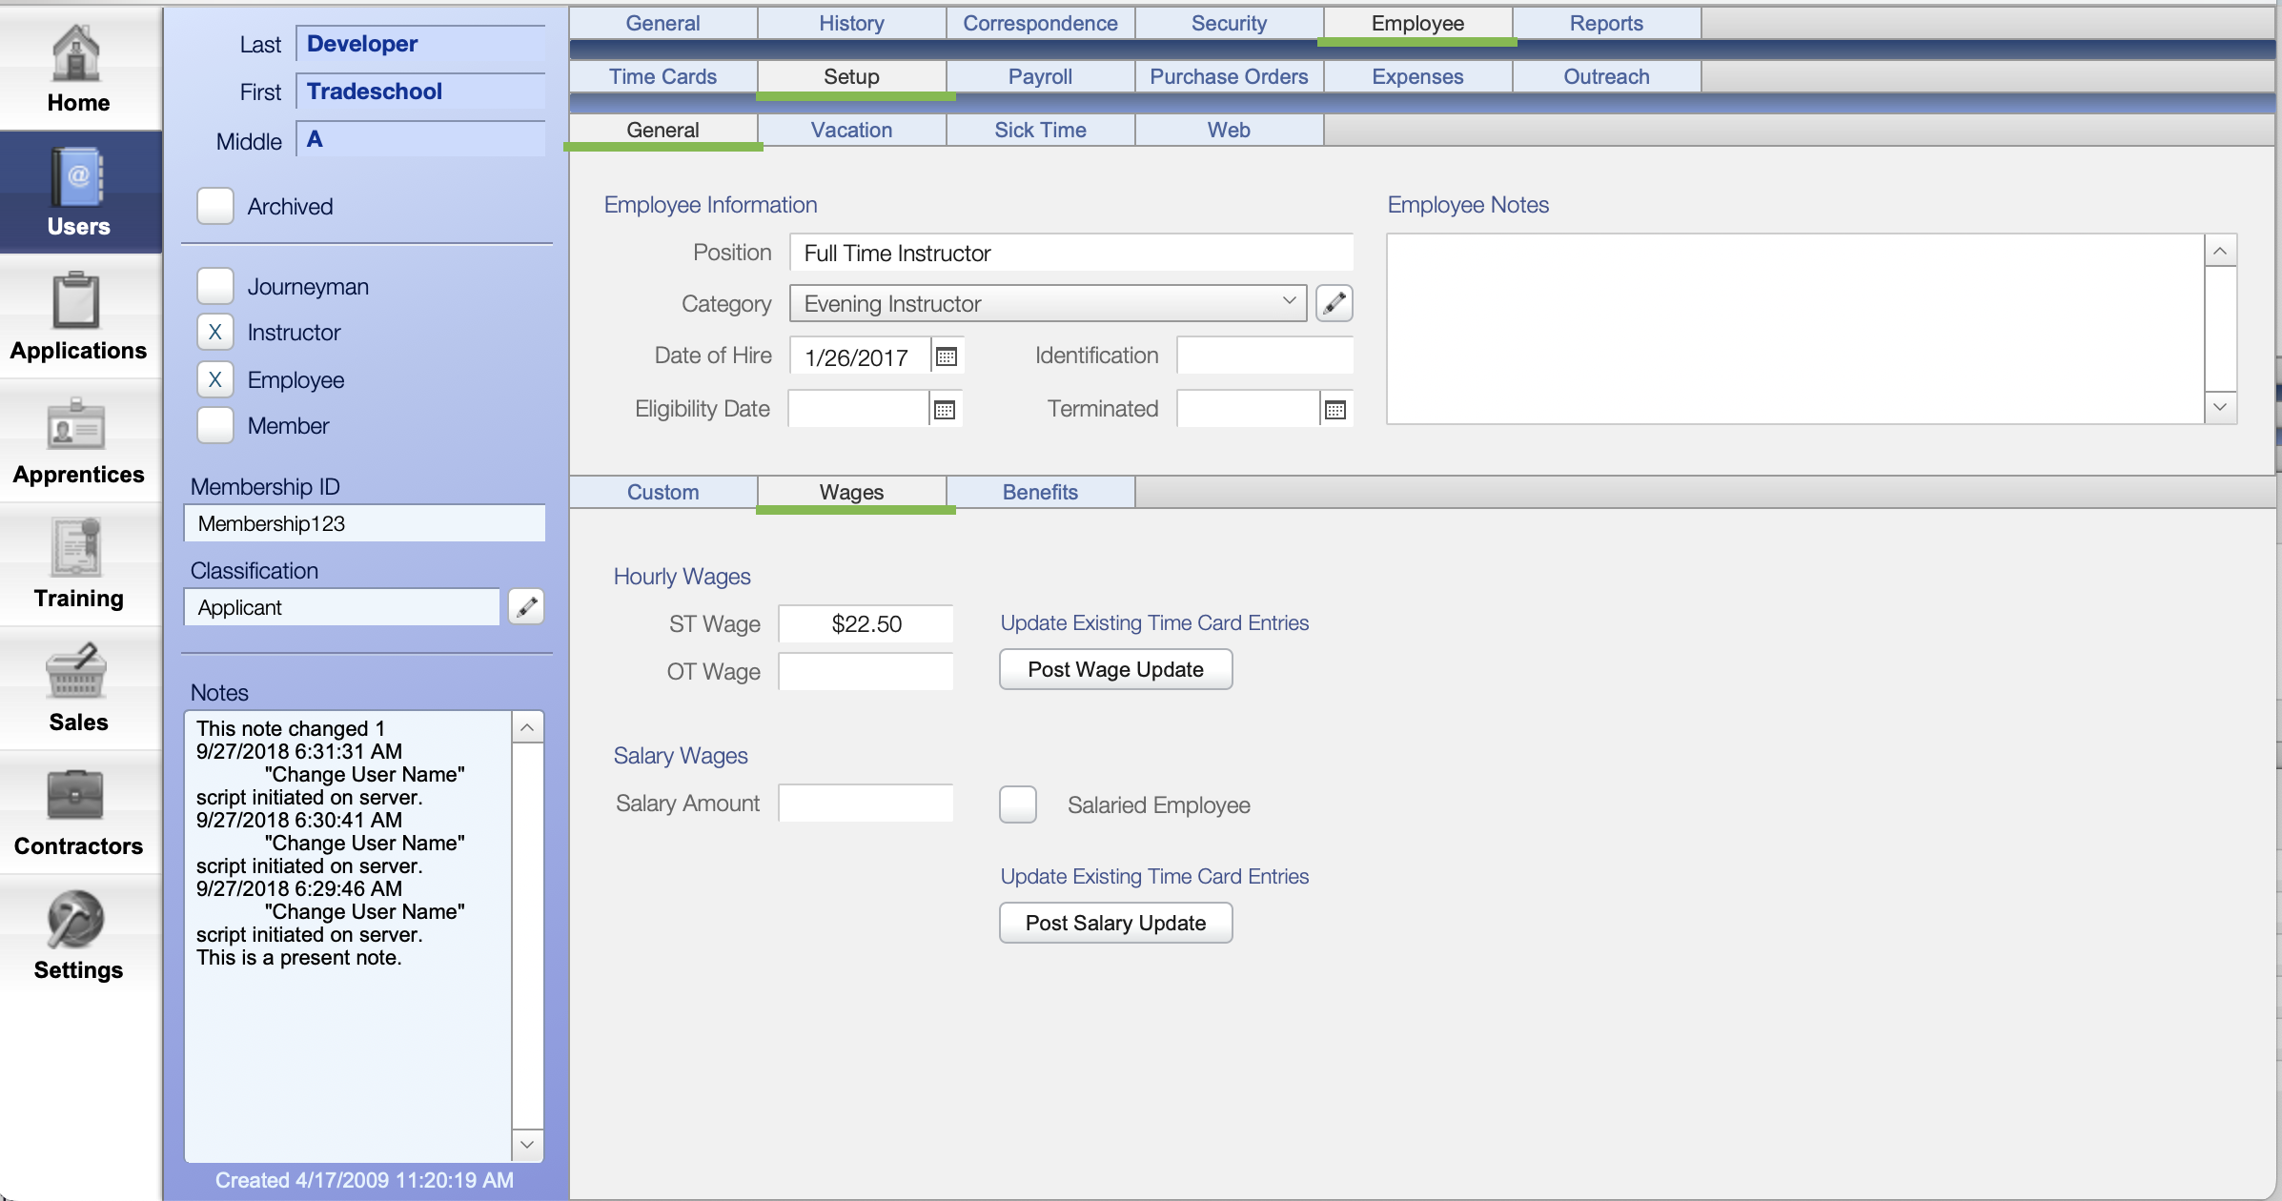Screen dimensions: 2282x1201
Task: Click the Salary Amount field
Action: (866, 803)
